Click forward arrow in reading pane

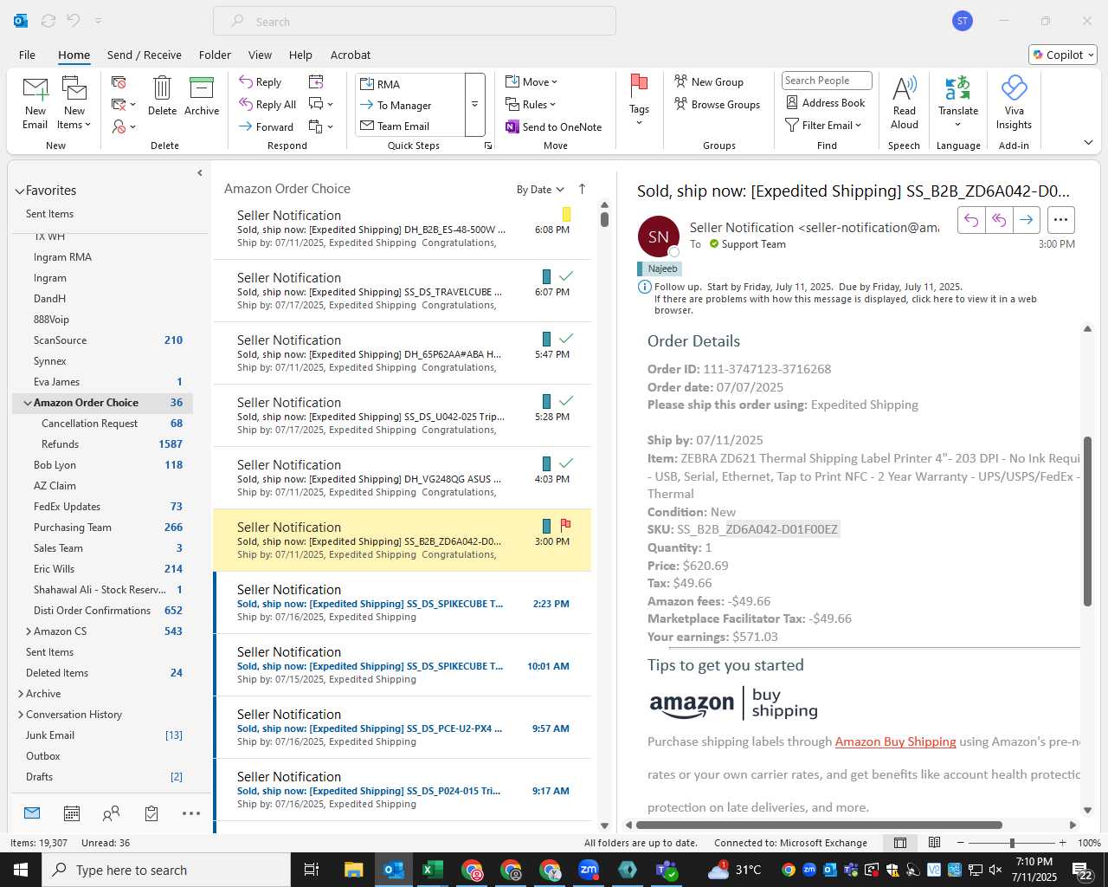click(x=1026, y=220)
